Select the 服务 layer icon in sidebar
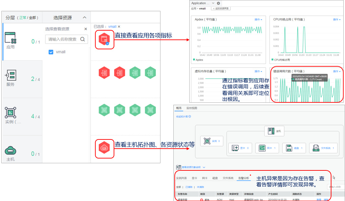Viewport: 345px width, 201px height. [x=11, y=75]
